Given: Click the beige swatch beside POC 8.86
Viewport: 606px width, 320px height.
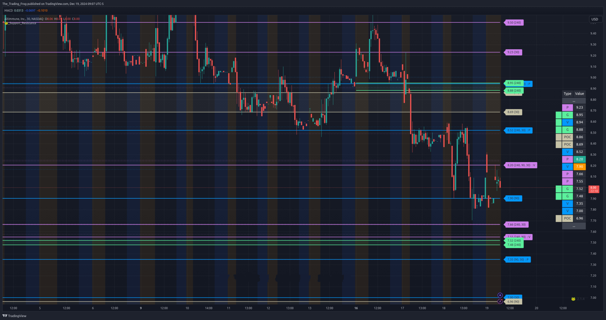Looking at the screenshot, I should [559, 137].
